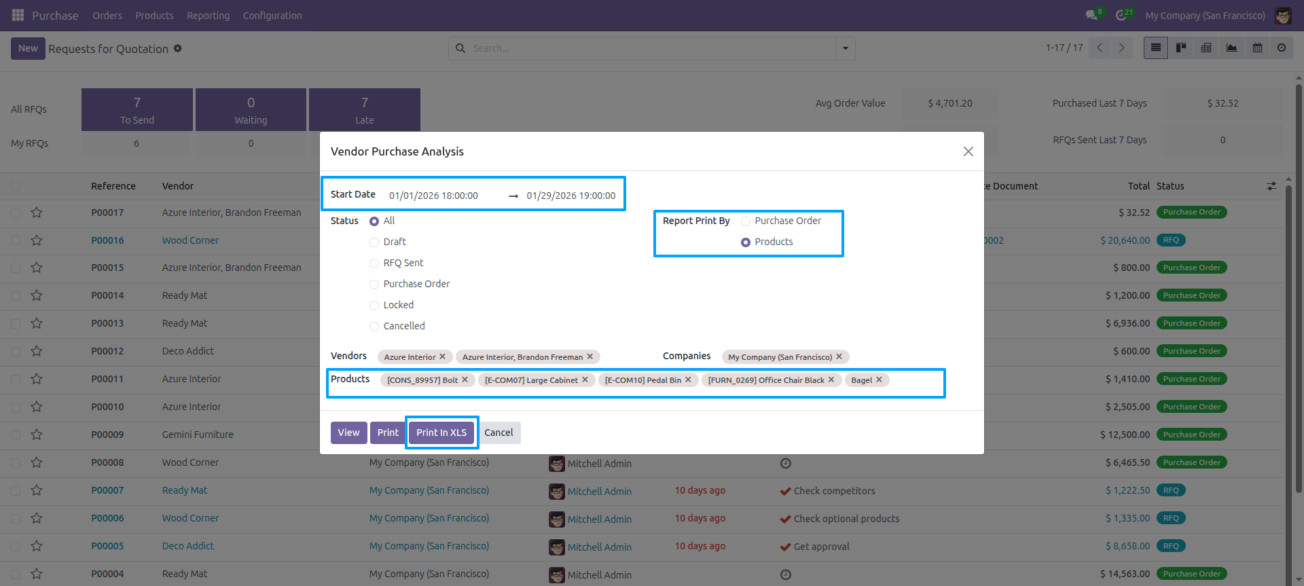Open the Reporting menu
Image resolution: width=1304 pixels, height=586 pixels.
click(x=208, y=15)
